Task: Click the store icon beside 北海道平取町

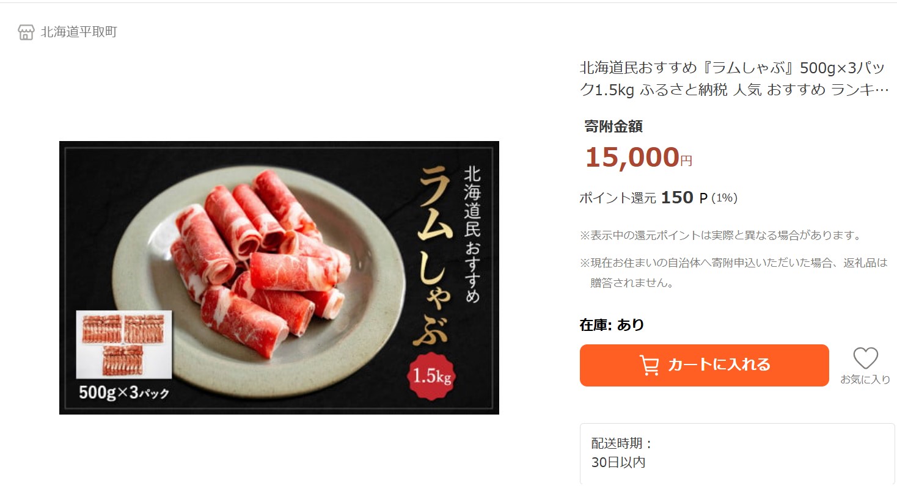Action: click(x=26, y=32)
